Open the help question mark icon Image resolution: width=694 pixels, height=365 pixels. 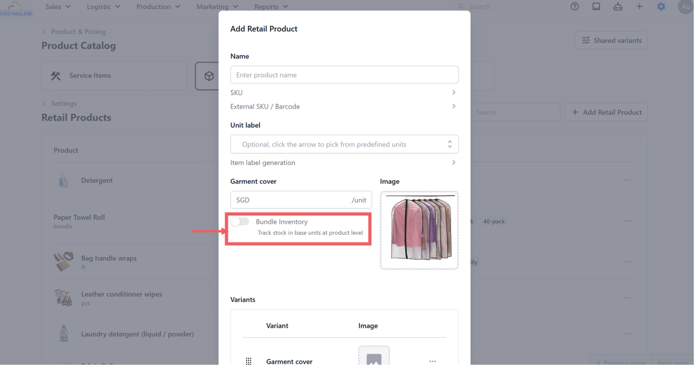pyautogui.click(x=574, y=7)
